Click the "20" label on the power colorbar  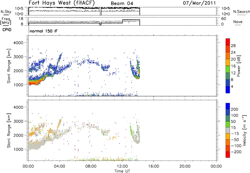pos(233,59)
